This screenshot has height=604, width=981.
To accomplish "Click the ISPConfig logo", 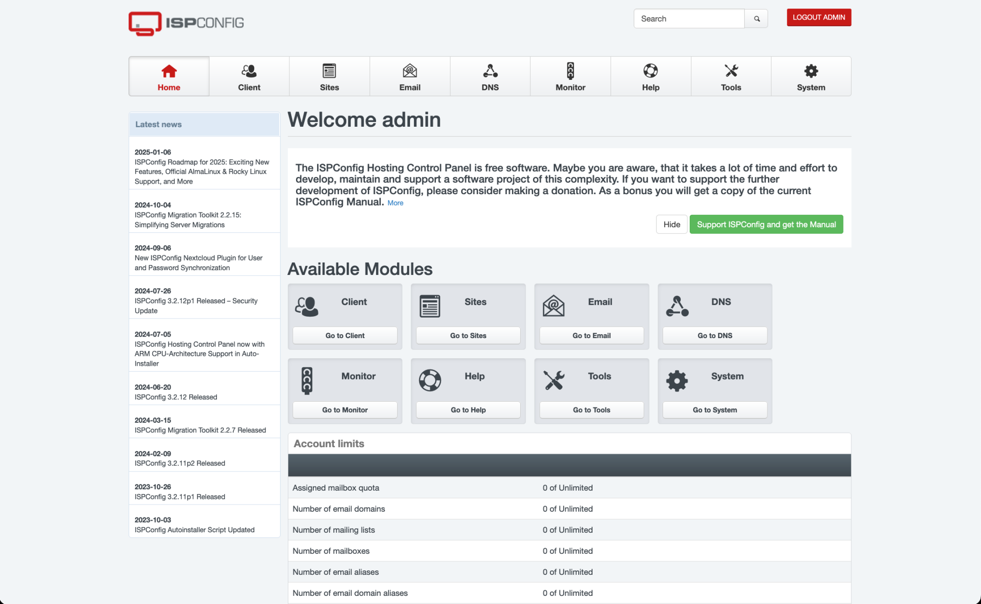I will [x=185, y=23].
